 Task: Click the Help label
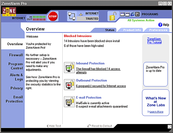click(x=166, y=25)
